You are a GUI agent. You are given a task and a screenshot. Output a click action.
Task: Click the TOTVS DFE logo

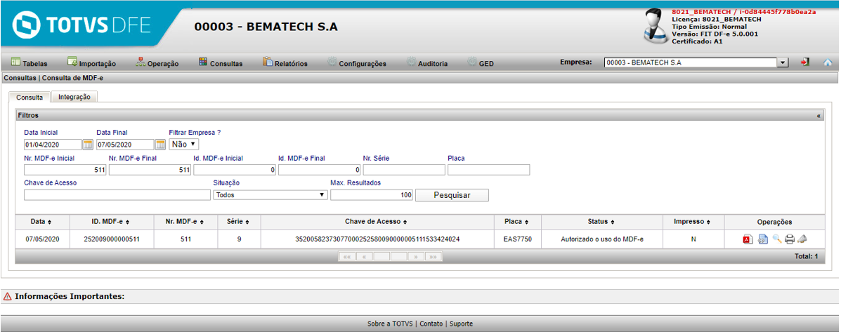pos(82,26)
